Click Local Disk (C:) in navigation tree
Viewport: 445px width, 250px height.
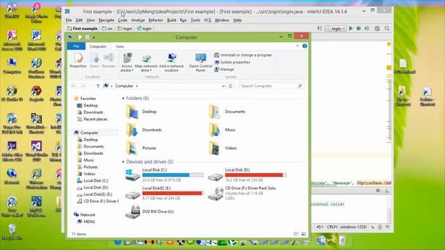[92, 181]
